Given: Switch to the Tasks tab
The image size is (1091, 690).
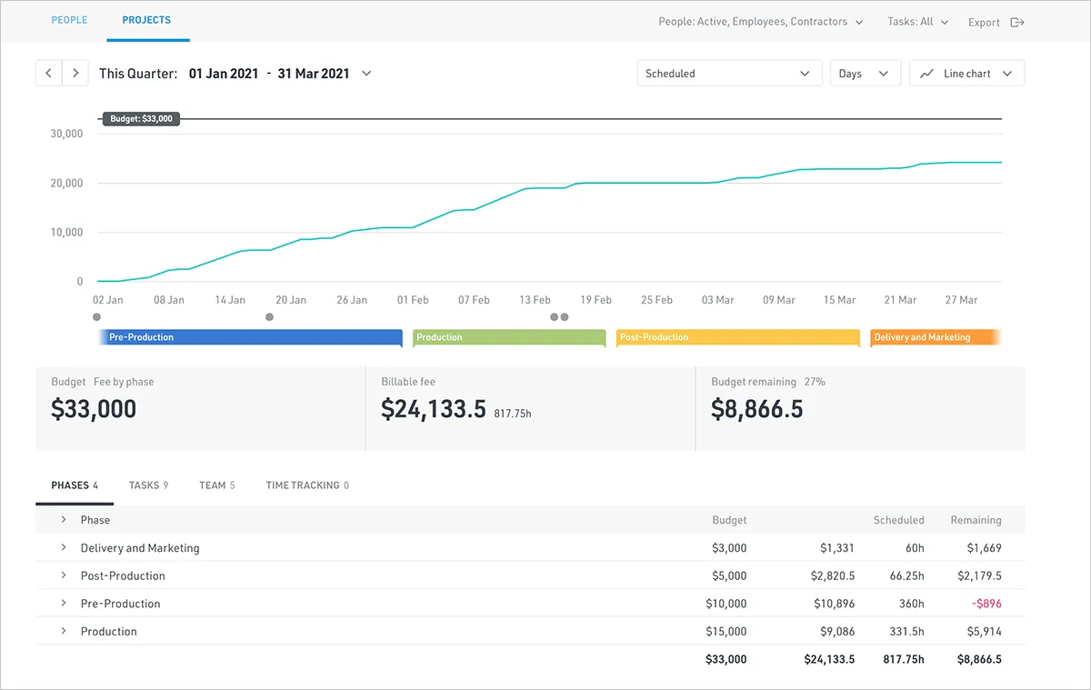Looking at the screenshot, I should coord(148,485).
